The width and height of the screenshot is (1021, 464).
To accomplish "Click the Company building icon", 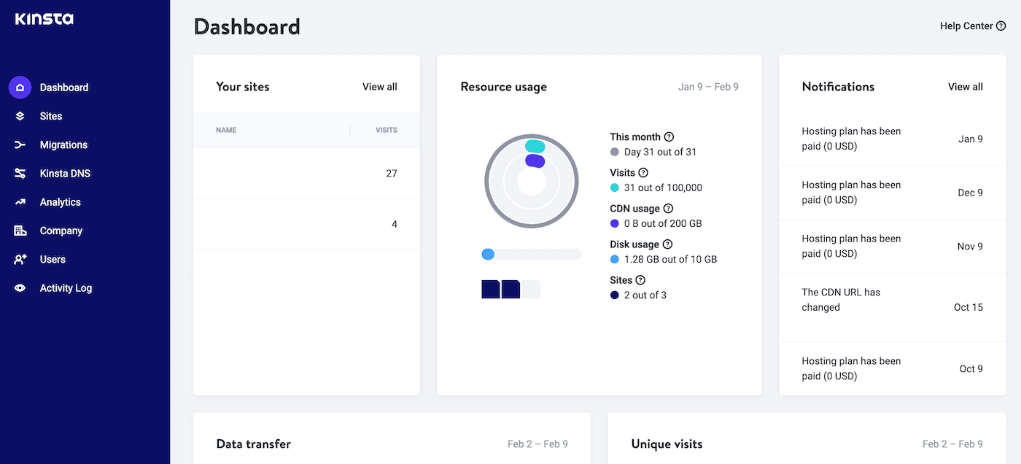I will click(x=20, y=231).
